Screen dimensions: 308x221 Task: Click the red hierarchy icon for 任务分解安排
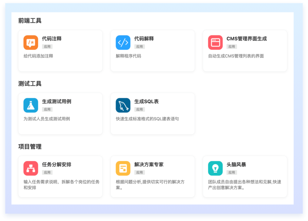coord(31,168)
